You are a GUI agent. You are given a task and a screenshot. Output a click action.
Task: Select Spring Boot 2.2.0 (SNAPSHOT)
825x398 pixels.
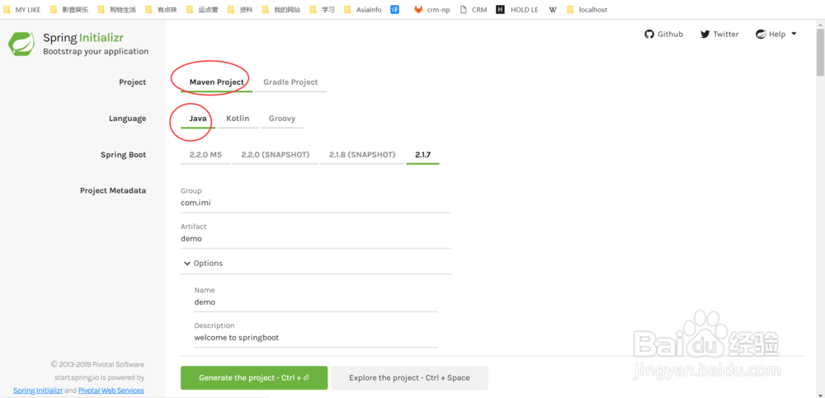click(276, 155)
